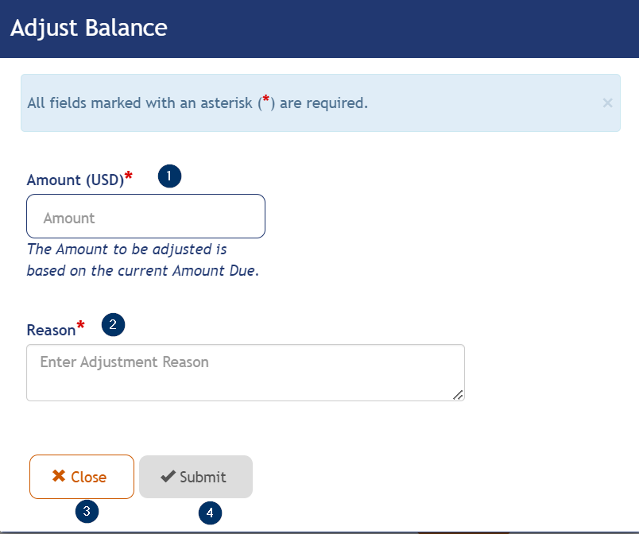Screen dimensions: 639x534
Task: Click the X icon inside Close button
Action: click(x=58, y=477)
